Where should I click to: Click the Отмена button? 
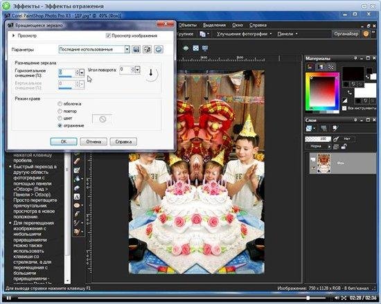pyautogui.click(x=94, y=141)
